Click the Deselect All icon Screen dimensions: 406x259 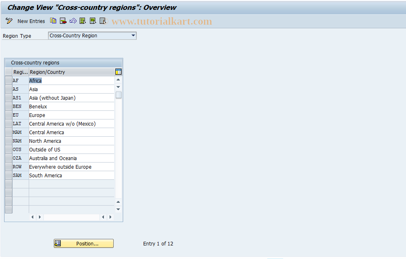103,21
